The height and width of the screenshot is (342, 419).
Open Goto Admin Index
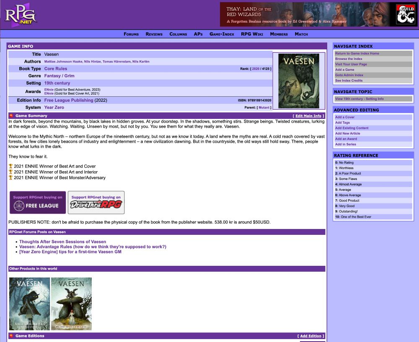coord(349,75)
